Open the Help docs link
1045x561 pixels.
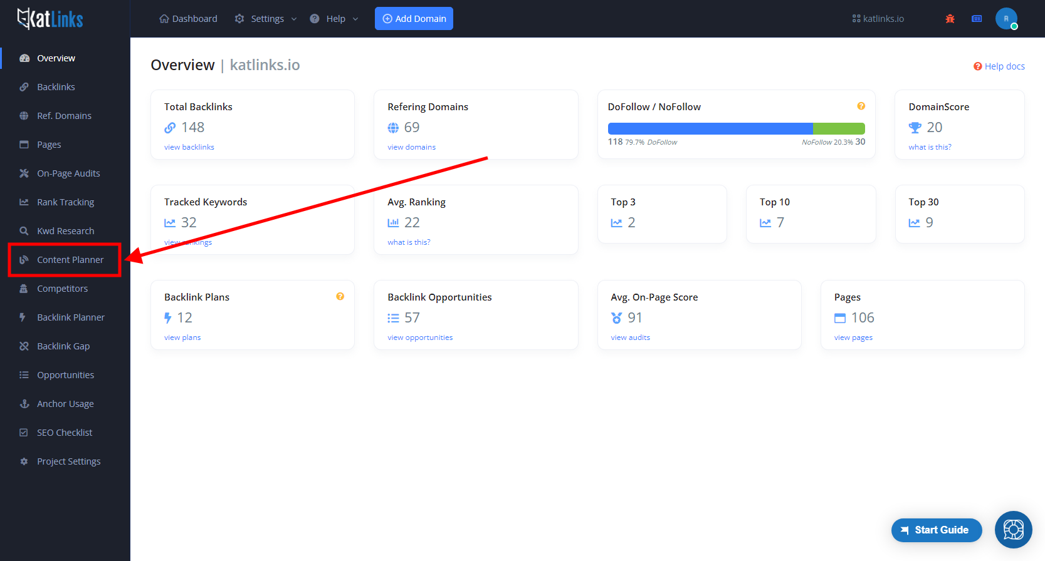pos(999,66)
